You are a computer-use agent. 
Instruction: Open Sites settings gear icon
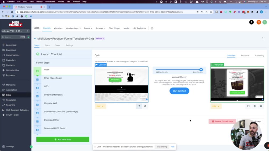152,28
